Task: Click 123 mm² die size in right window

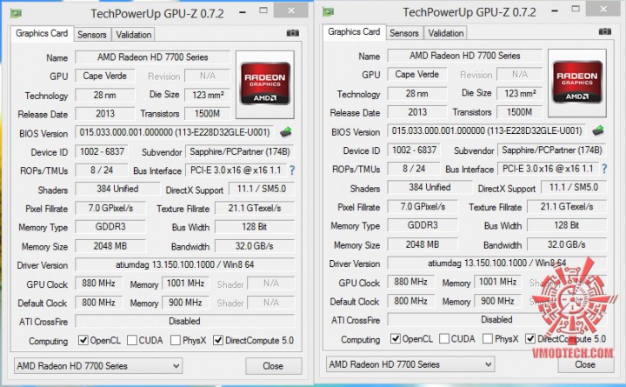Action: coord(520,93)
